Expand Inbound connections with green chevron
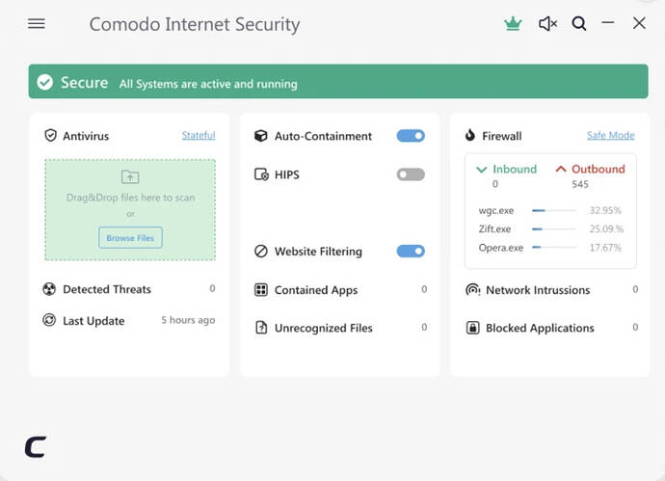 (482, 170)
